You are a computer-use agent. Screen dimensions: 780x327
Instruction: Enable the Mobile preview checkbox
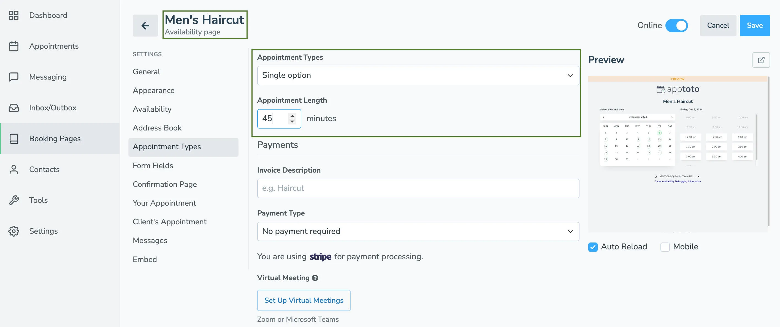tap(665, 247)
